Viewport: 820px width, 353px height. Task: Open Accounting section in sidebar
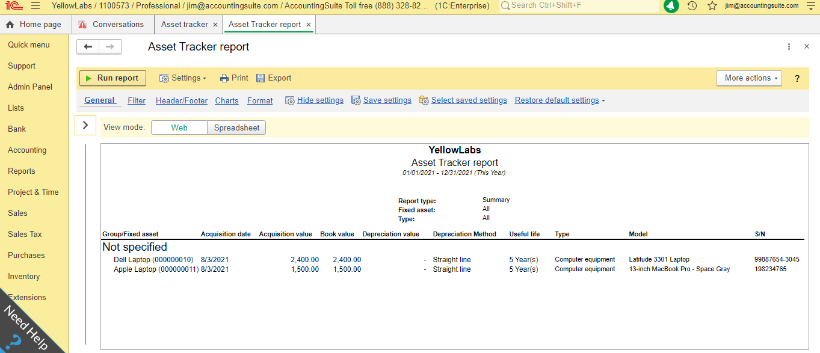(27, 150)
